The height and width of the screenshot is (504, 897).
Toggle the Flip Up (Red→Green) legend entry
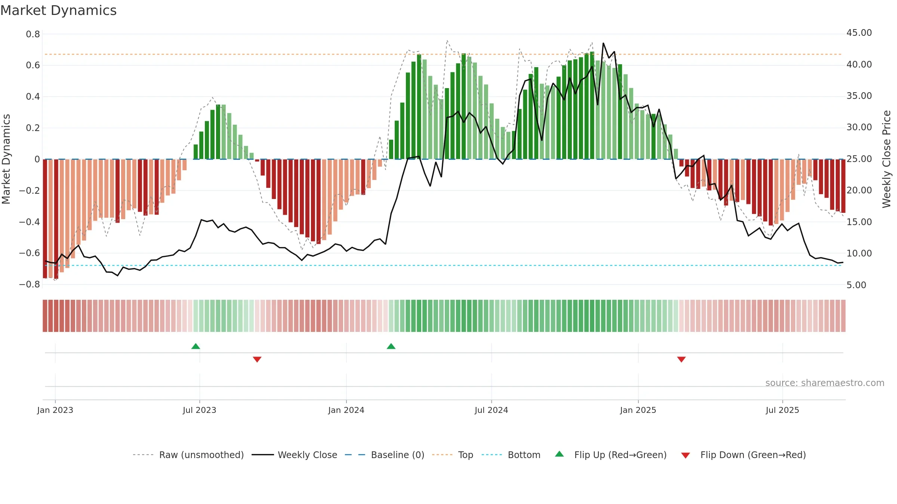pyautogui.click(x=611, y=455)
